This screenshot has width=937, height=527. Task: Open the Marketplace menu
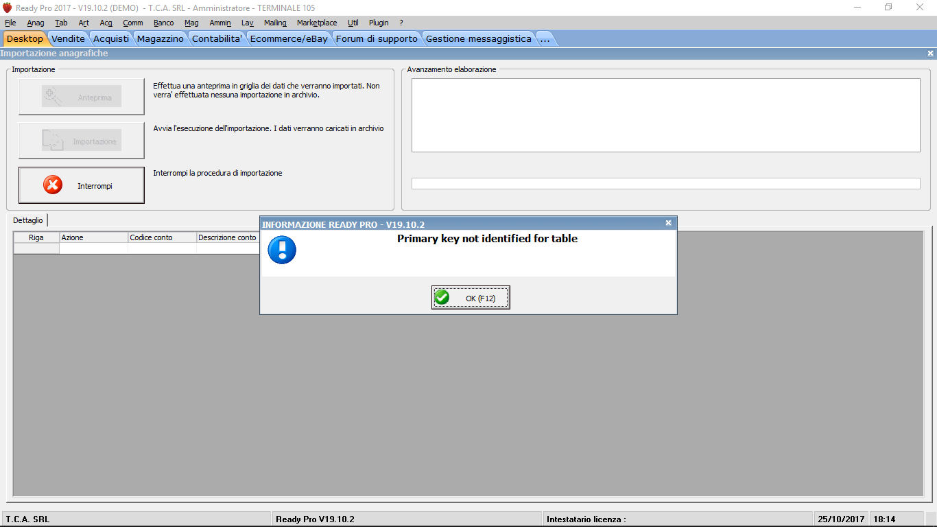point(317,23)
